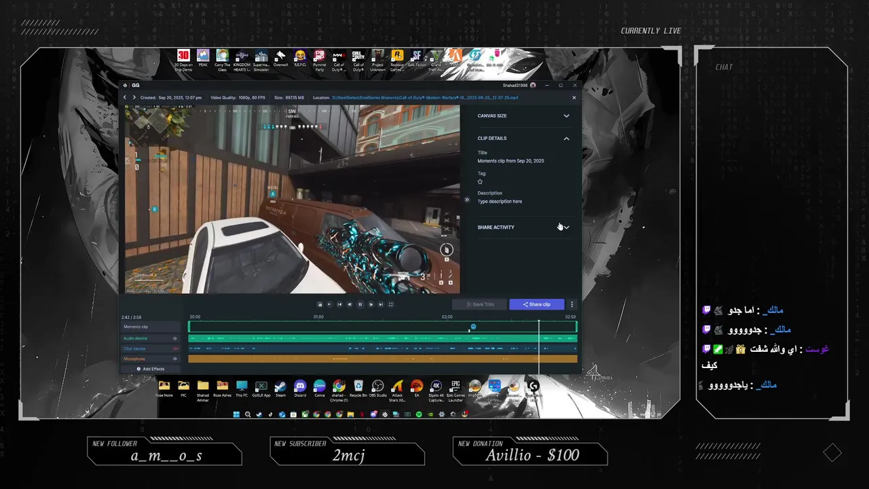
Task: Mute the Microphone track
Action: click(x=175, y=359)
